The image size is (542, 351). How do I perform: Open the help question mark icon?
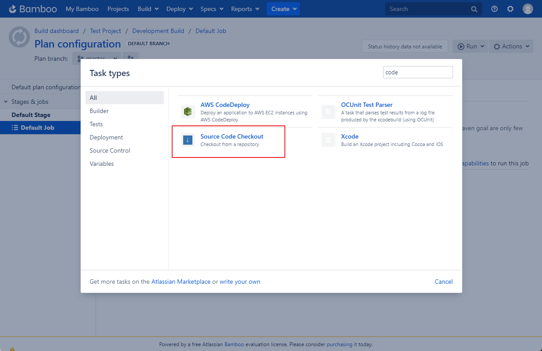coord(494,9)
